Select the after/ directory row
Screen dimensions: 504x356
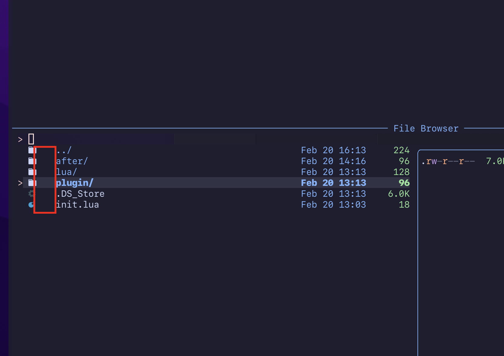click(x=72, y=161)
